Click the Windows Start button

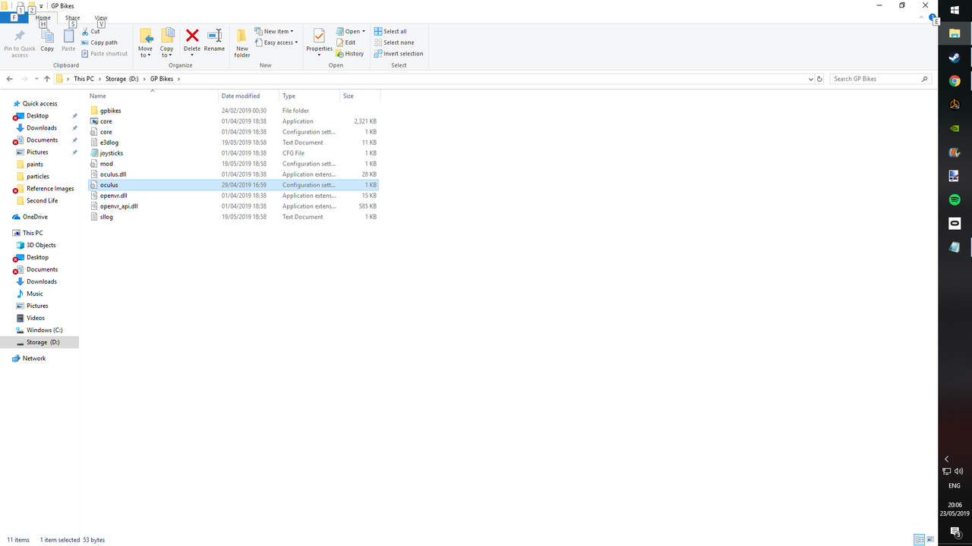(x=955, y=10)
